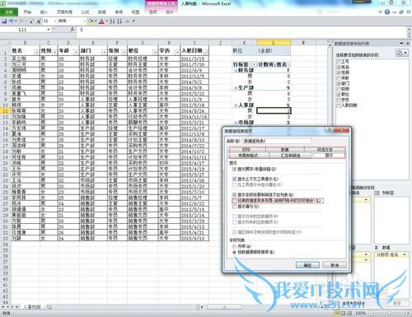This screenshot has height=317, width=412.
Task: Open the 汇总和筛选 tab in dialog
Action: pos(290,156)
